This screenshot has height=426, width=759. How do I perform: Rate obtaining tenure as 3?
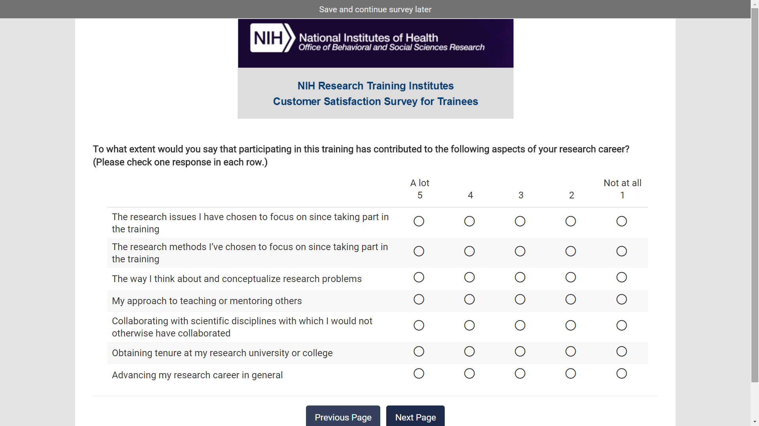point(520,351)
